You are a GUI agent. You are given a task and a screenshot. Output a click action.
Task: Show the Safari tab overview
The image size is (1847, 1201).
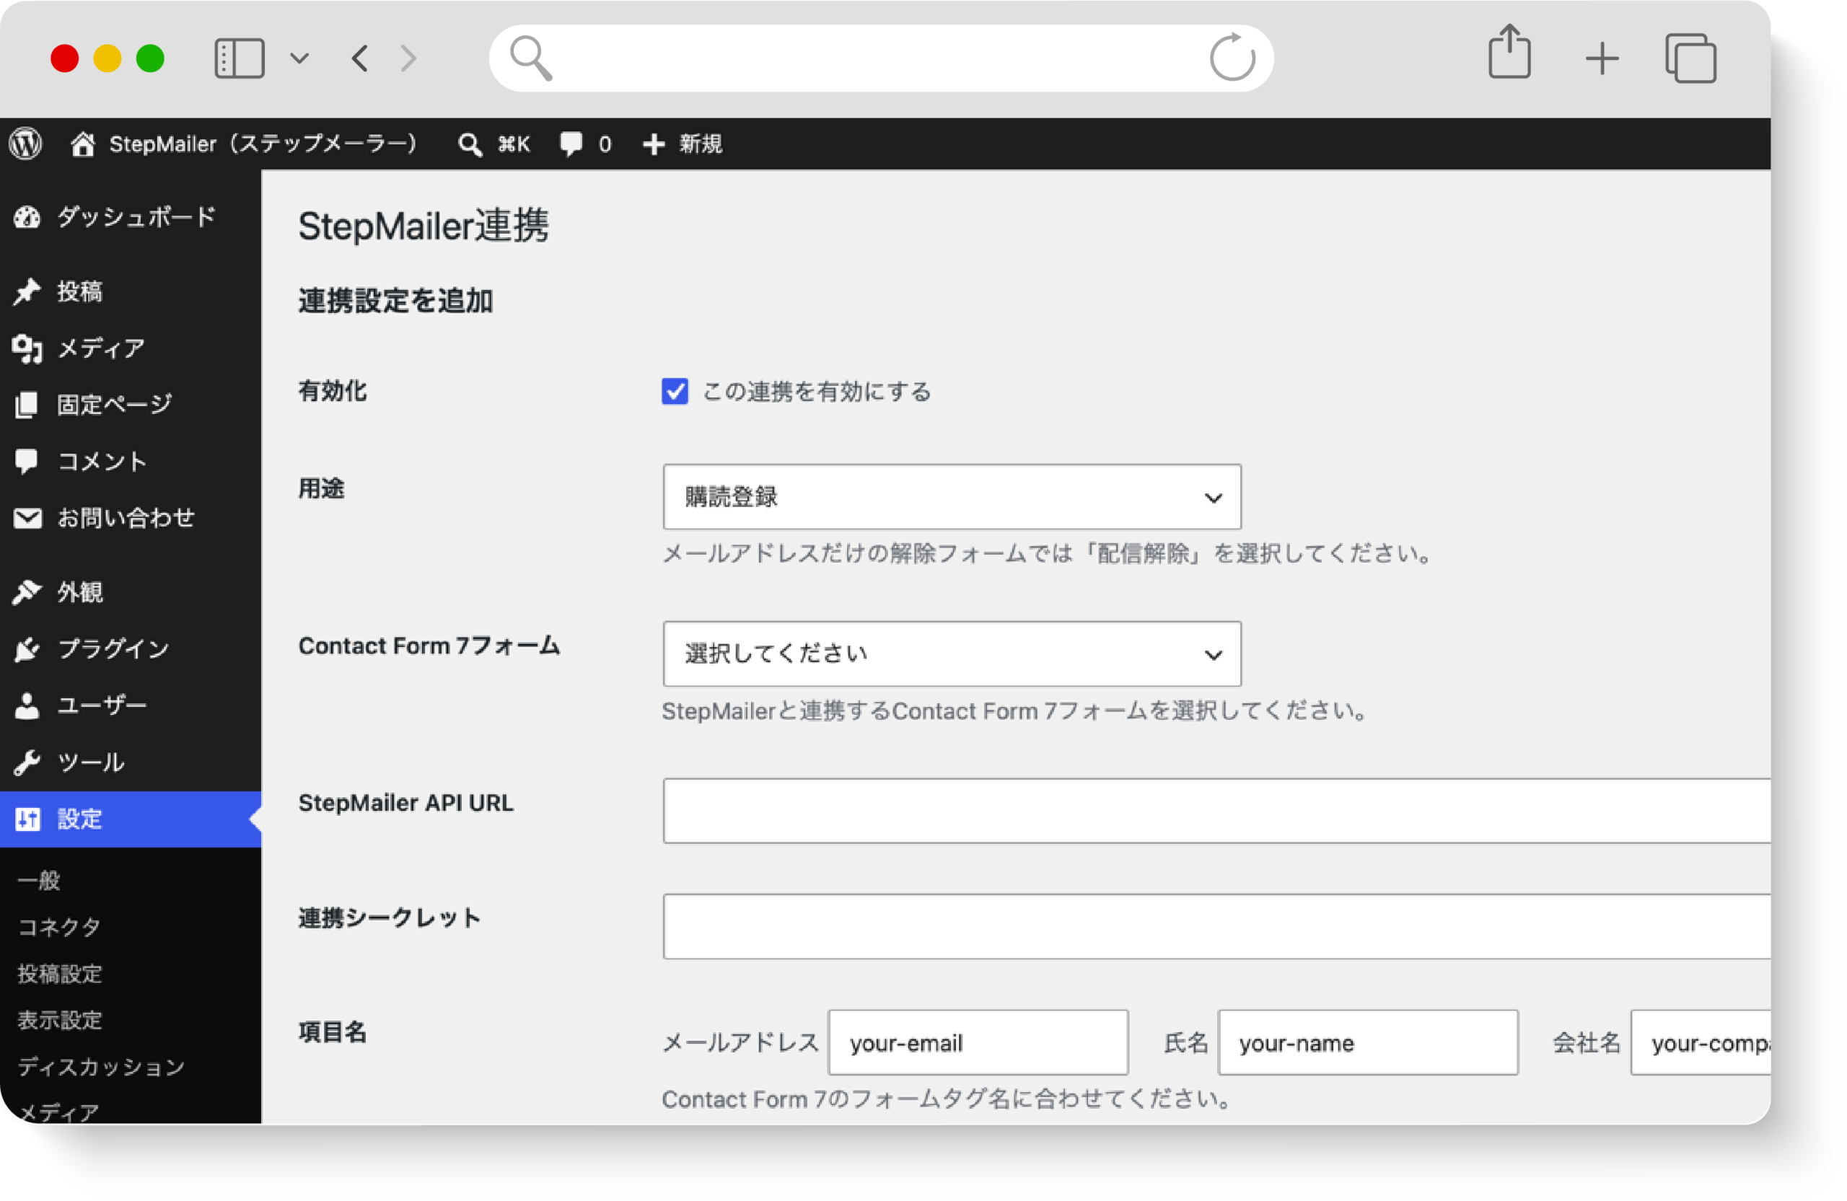(x=1690, y=58)
